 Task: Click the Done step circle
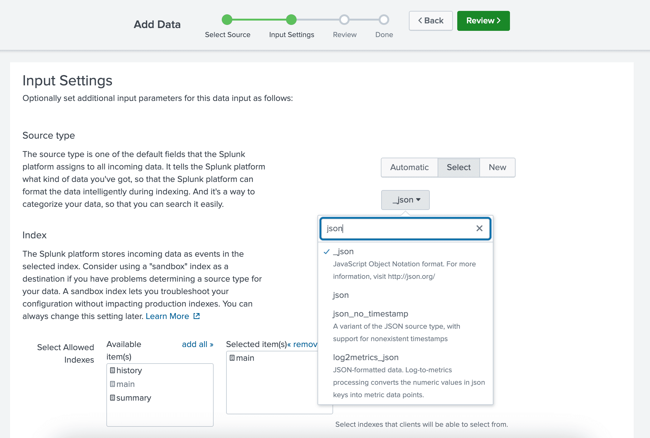[384, 19]
